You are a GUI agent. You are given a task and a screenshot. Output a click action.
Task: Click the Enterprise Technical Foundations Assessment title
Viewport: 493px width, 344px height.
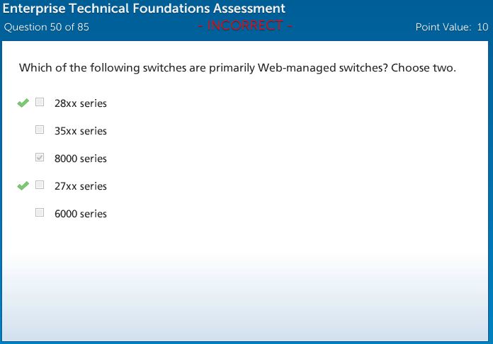144,9
